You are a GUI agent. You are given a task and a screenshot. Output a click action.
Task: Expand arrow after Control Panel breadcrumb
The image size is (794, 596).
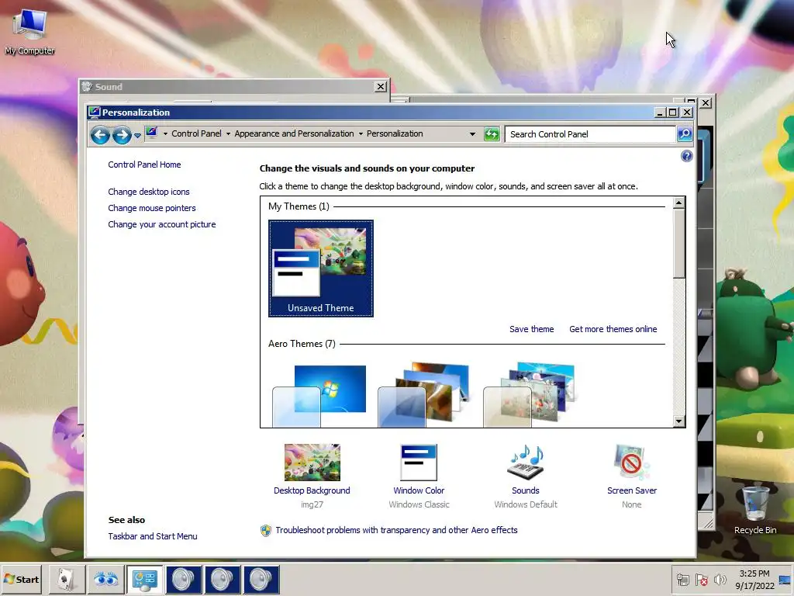[228, 133]
